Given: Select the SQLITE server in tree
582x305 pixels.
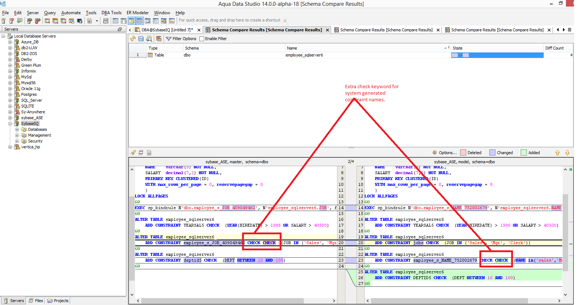Looking at the screenshot, I should [x=27, y=106].
